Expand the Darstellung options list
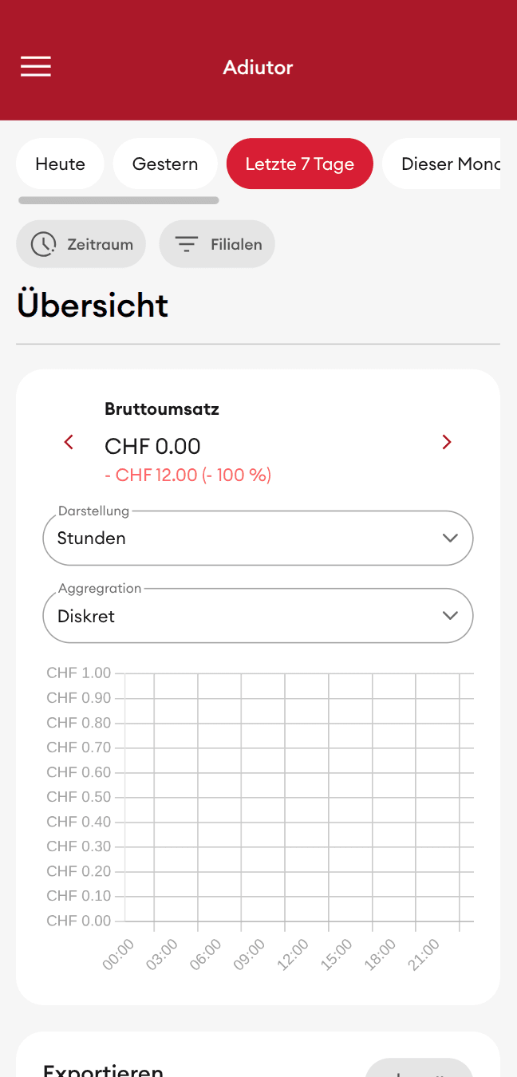The width and height of the screenshot is (517, 1077). (x=258, y=538)
